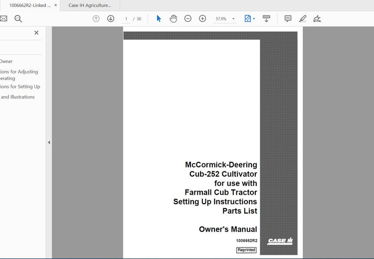This screenshot has width=374, height=259.
Task: Click the 'Owner's Manual' title text
Action: (x=228, y=229)
